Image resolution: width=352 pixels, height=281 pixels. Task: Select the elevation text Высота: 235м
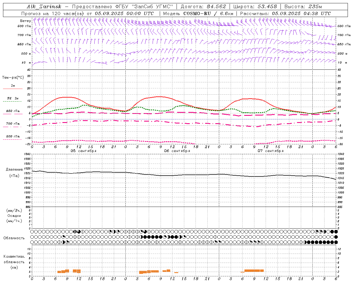pyautogui.click(x=303, y=7)
